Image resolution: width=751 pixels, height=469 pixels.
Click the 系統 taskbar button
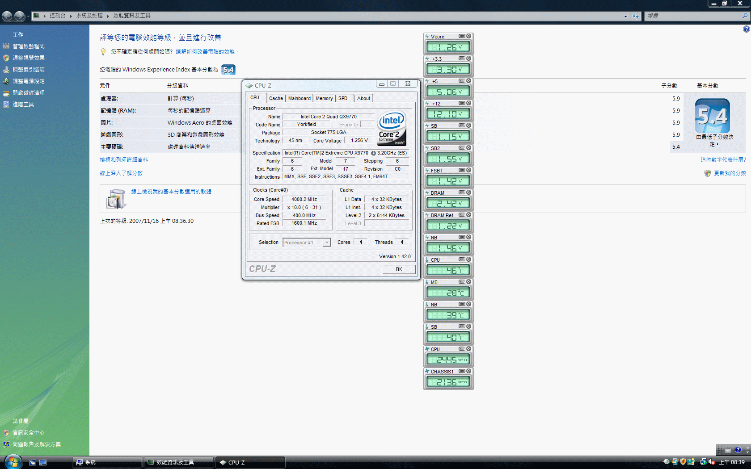click(x=107, y=462)
